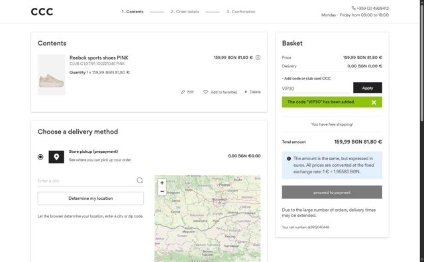Focus the Enter a city field
This screenshot has height=262, width=424.
pyautogui.click(x=87, y=181)
